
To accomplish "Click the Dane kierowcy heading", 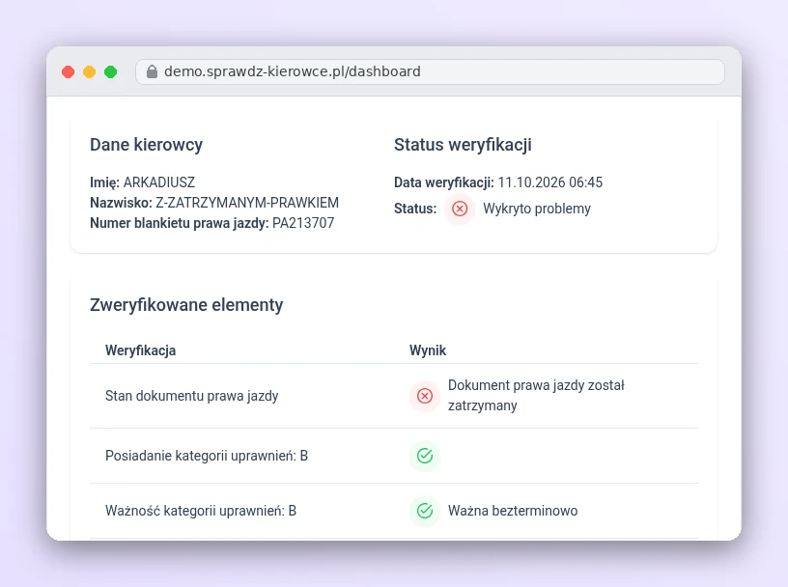I will coord(146,145).
